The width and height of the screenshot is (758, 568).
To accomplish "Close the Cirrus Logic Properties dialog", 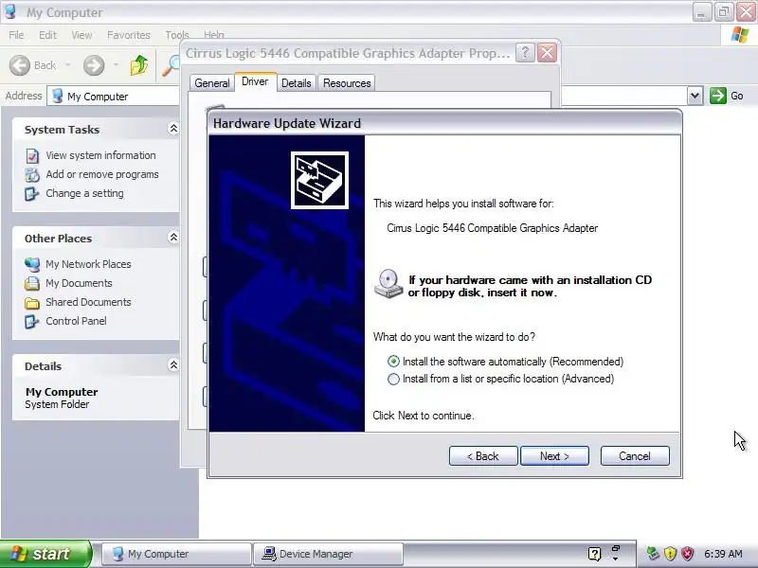I will pos(548,53).
